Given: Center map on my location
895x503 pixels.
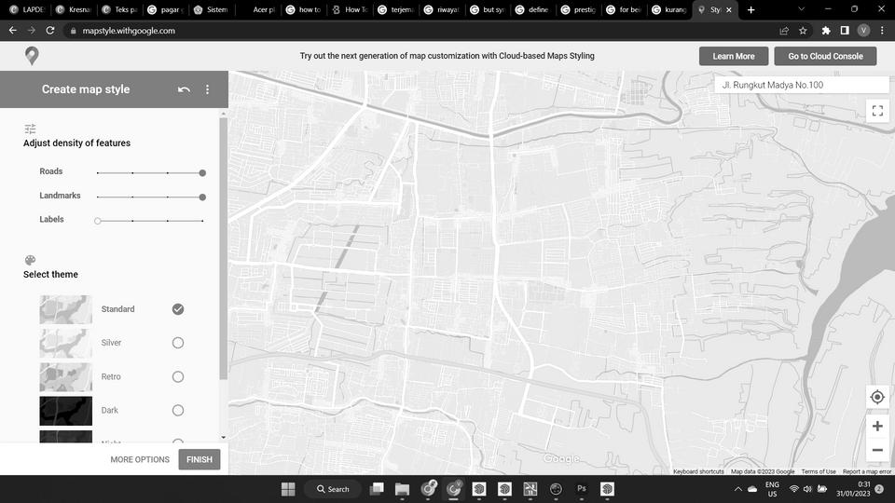Looking at the screenshot, I should point(877,397).
